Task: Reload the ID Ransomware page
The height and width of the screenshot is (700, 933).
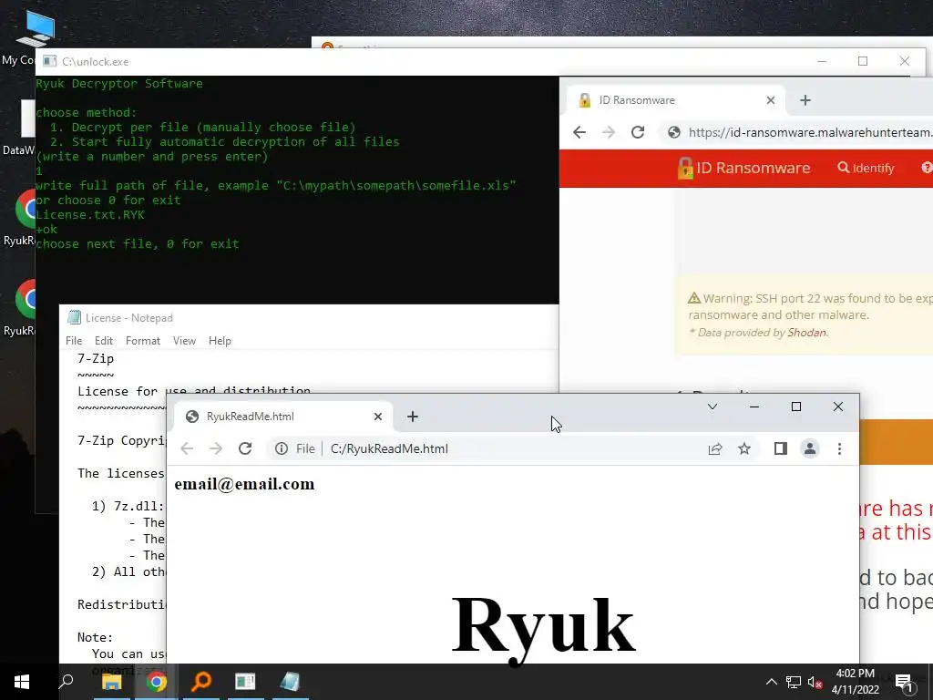Action: click(638, 132)
